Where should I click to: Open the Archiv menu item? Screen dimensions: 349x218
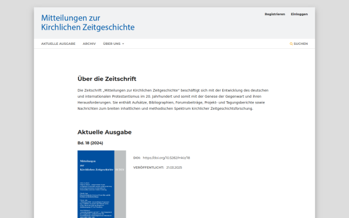click(x=89, y=44)
